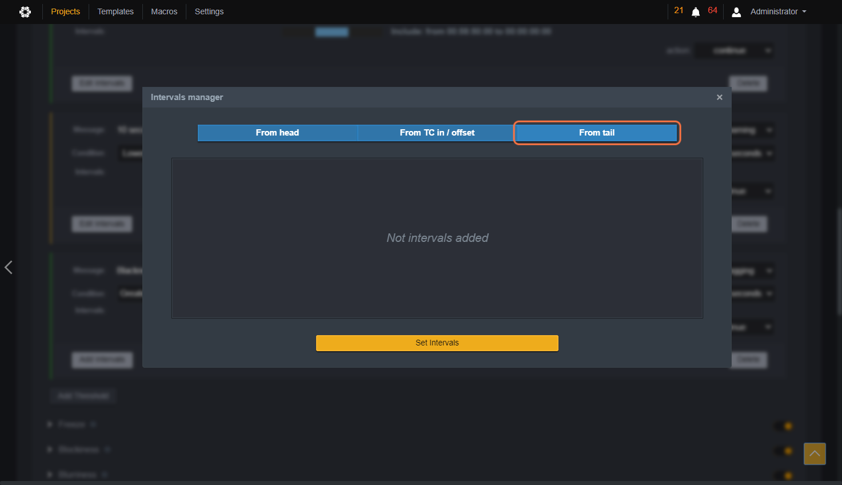Open the notifications bell icon

(x=696, y=12)
